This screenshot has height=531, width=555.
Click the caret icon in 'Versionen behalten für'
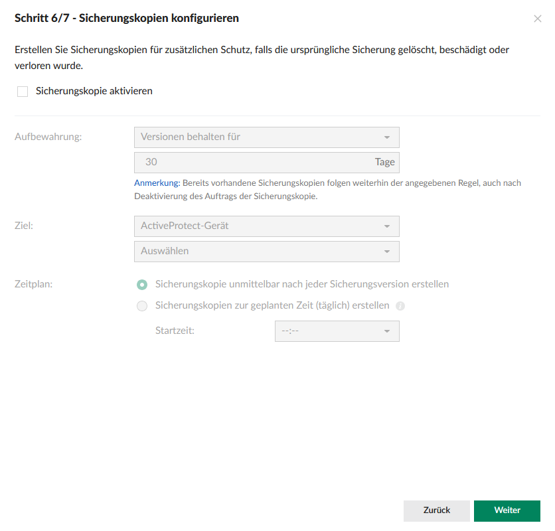387,137
